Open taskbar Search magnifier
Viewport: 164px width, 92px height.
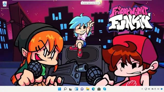[65, 89]
